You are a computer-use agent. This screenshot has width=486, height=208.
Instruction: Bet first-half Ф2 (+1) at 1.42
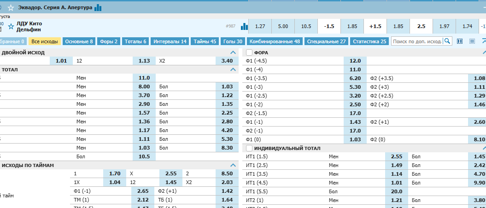pos(227,191)
